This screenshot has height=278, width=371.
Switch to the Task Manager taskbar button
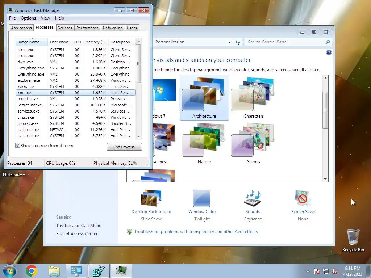[121, 271]
